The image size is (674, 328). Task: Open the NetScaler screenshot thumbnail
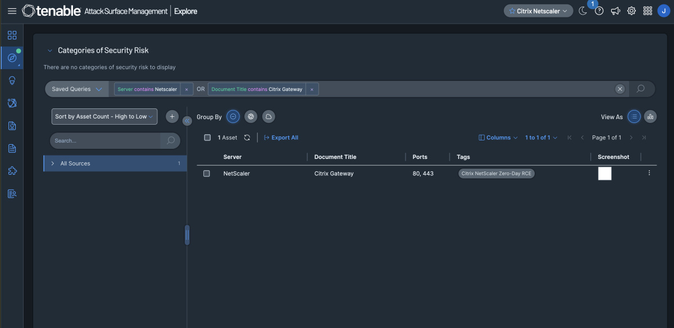coord(604,174)
